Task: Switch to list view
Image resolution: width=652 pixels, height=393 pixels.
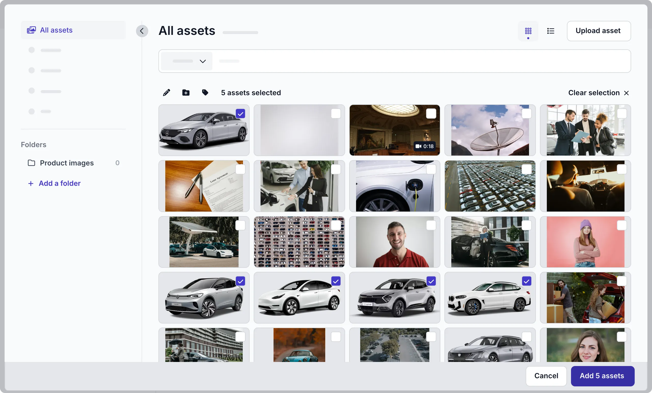Action: [550, 31]
